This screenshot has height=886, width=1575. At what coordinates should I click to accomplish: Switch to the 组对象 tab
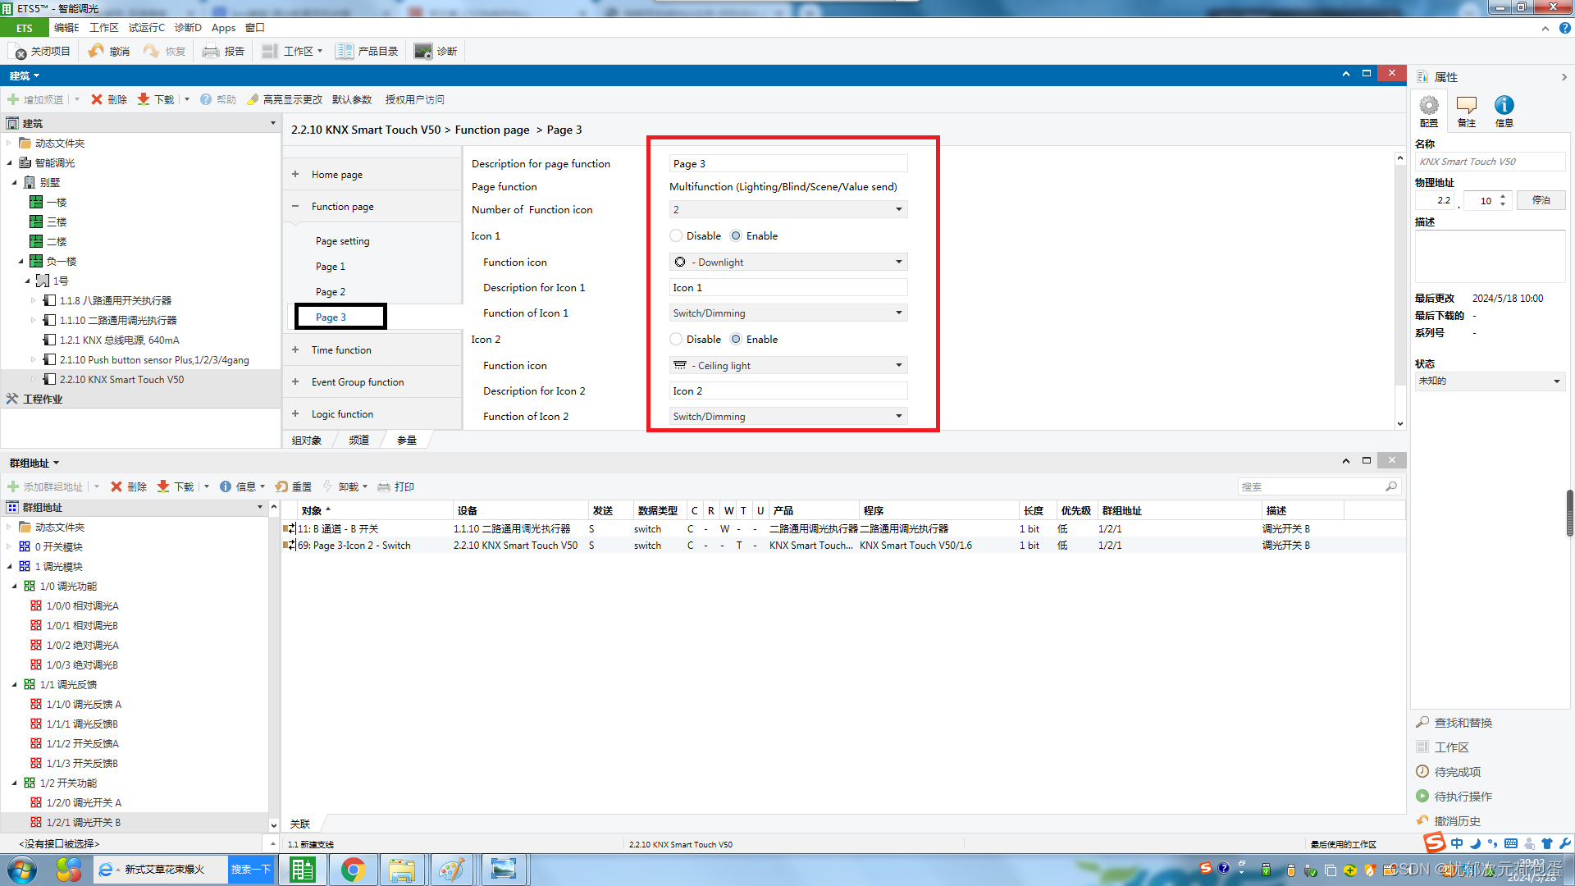[x=307, y=441]
